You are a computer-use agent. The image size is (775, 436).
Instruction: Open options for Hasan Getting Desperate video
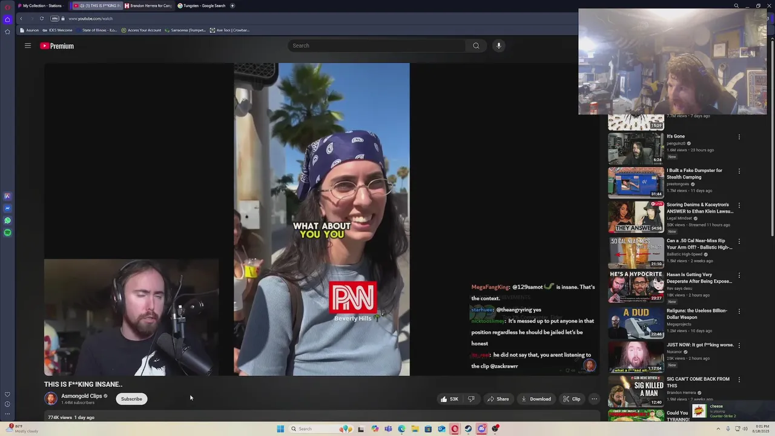(739, 275)
